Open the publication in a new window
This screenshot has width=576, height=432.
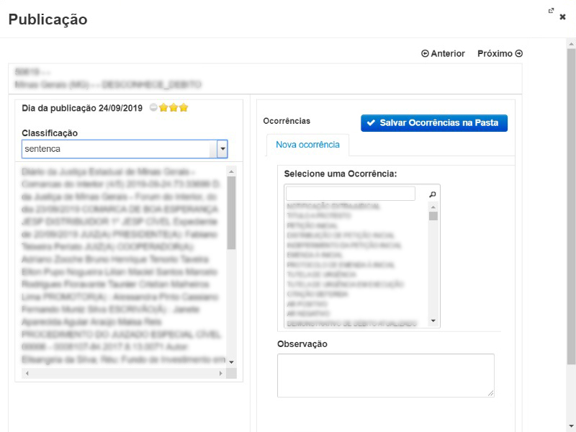(551, 11)
